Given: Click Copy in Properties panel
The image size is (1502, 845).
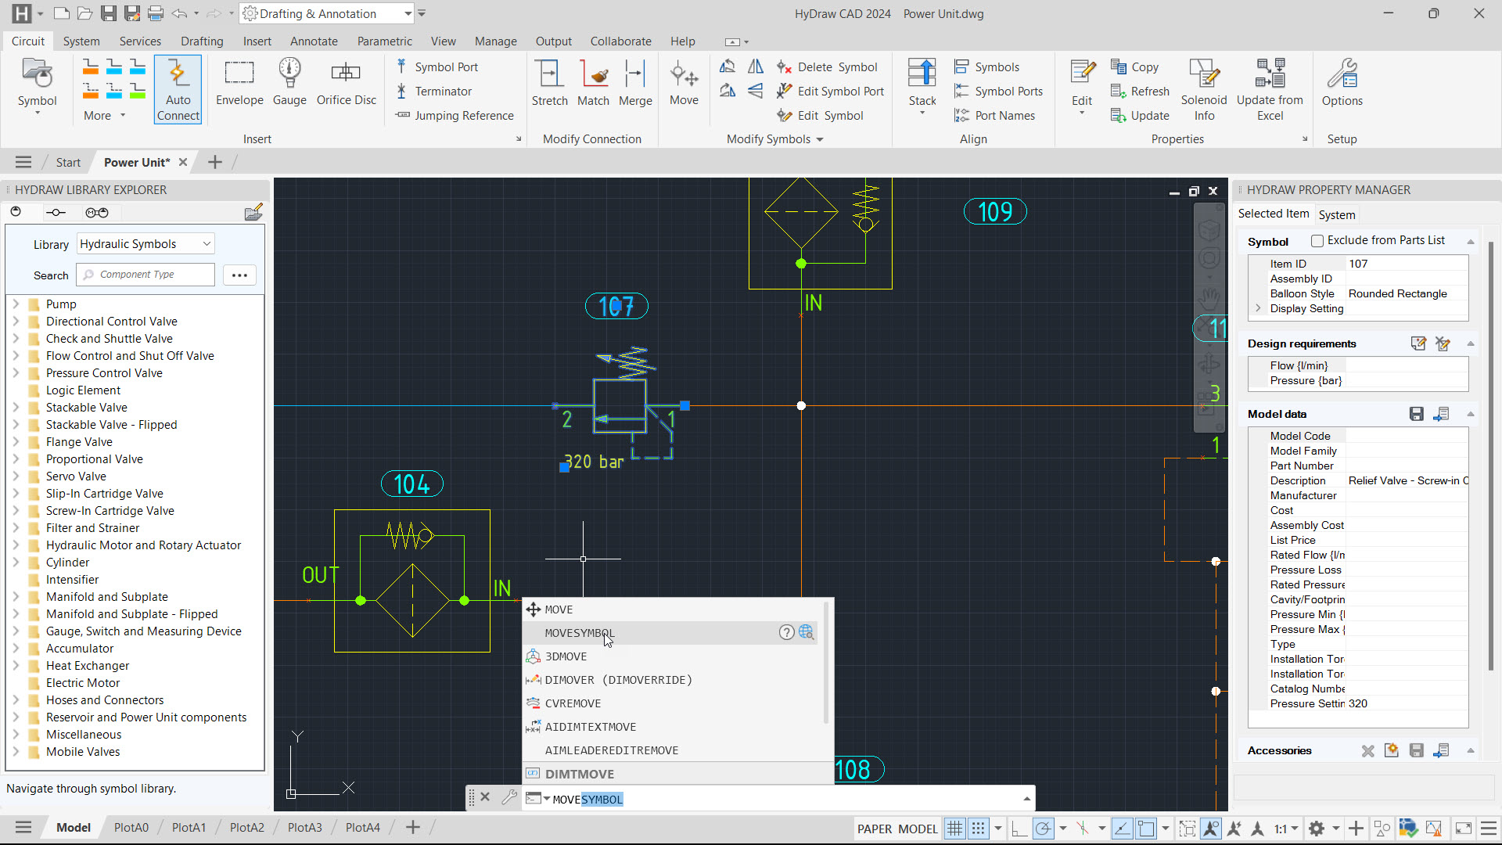Looking at the screenshot, I should (1135, 67).
